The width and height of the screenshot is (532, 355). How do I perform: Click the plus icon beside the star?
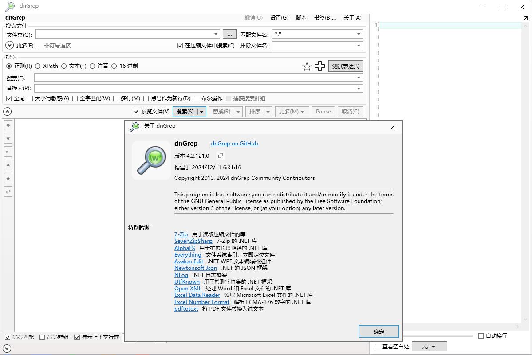point(319,66)
